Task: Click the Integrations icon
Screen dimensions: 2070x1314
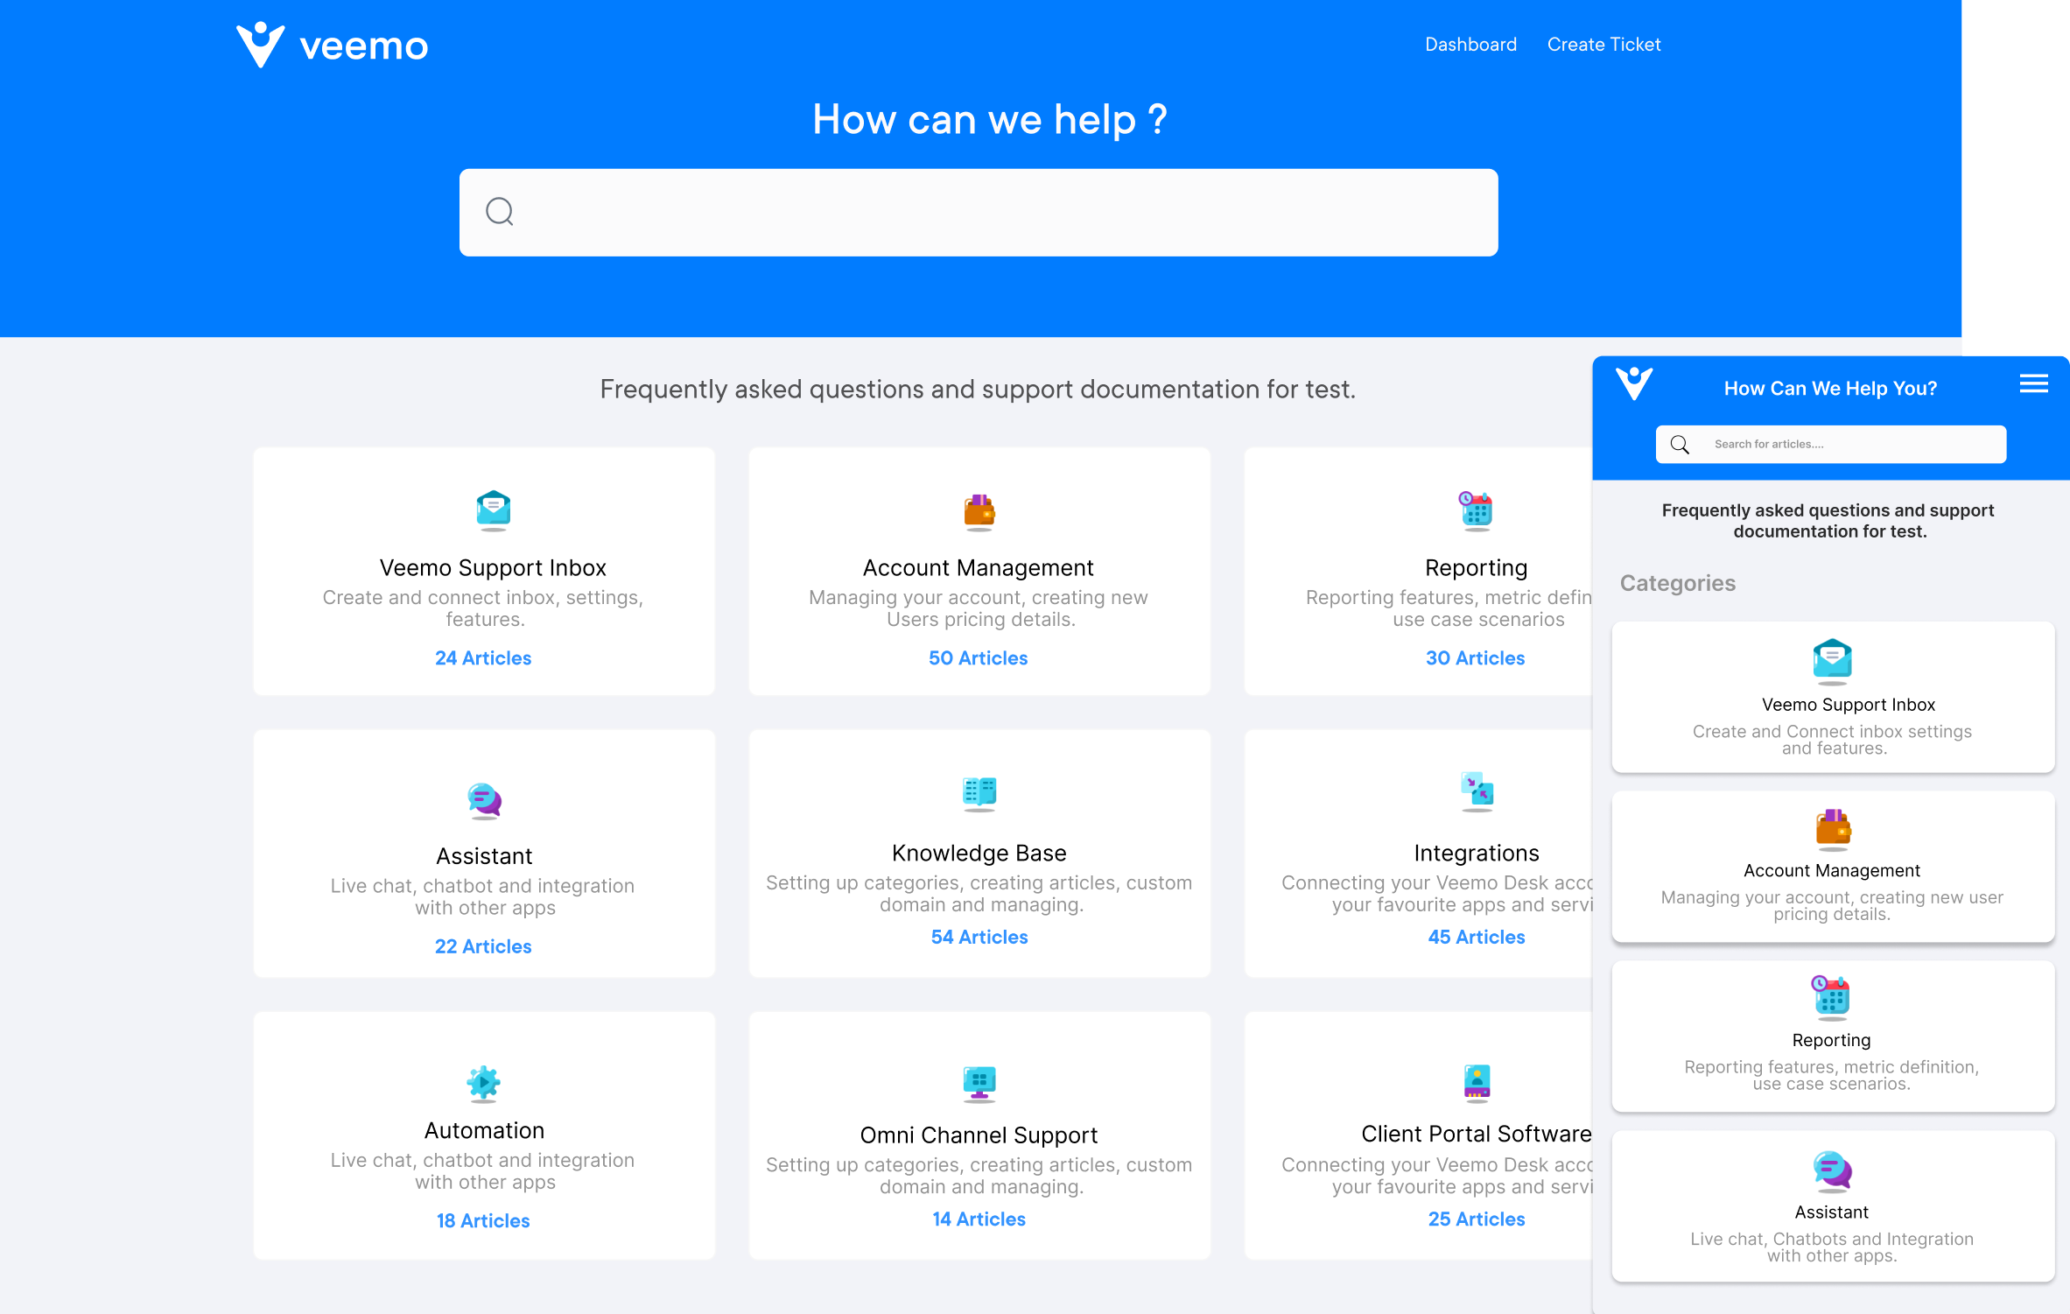Action: point(1476,793)
